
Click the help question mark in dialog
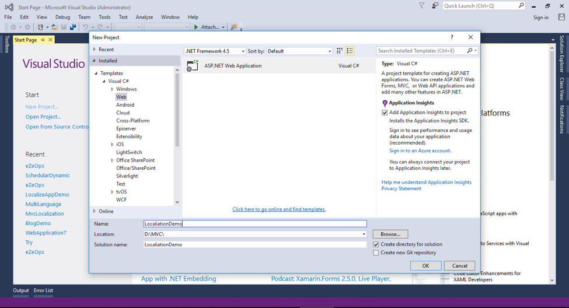(x=452, y=37)
